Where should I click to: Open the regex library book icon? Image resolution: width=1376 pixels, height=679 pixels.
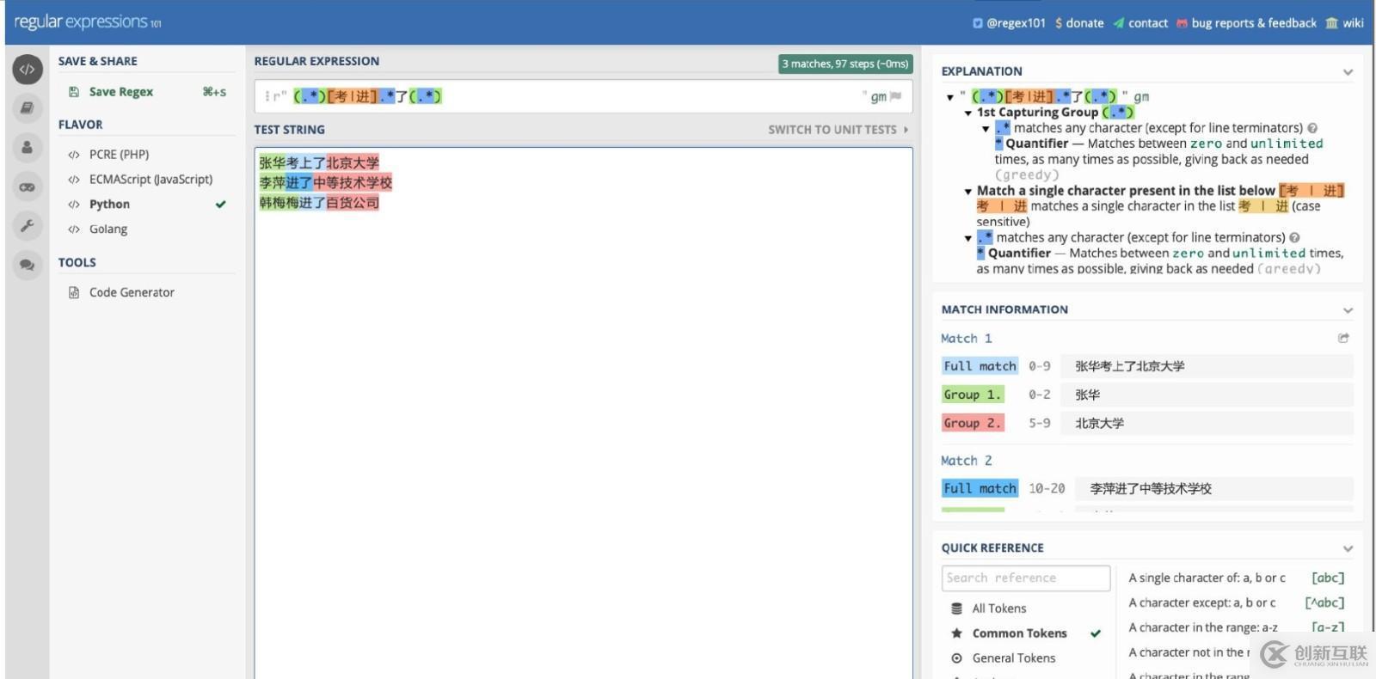[x=28, y=107]
